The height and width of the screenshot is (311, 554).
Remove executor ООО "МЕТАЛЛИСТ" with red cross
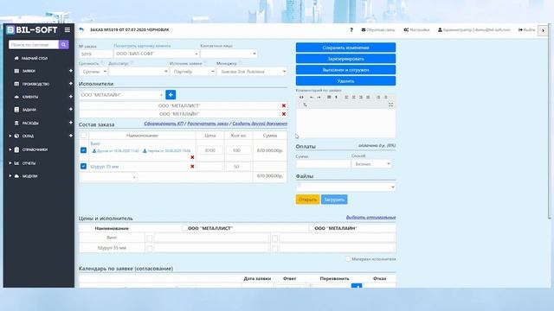pos(284,105)
